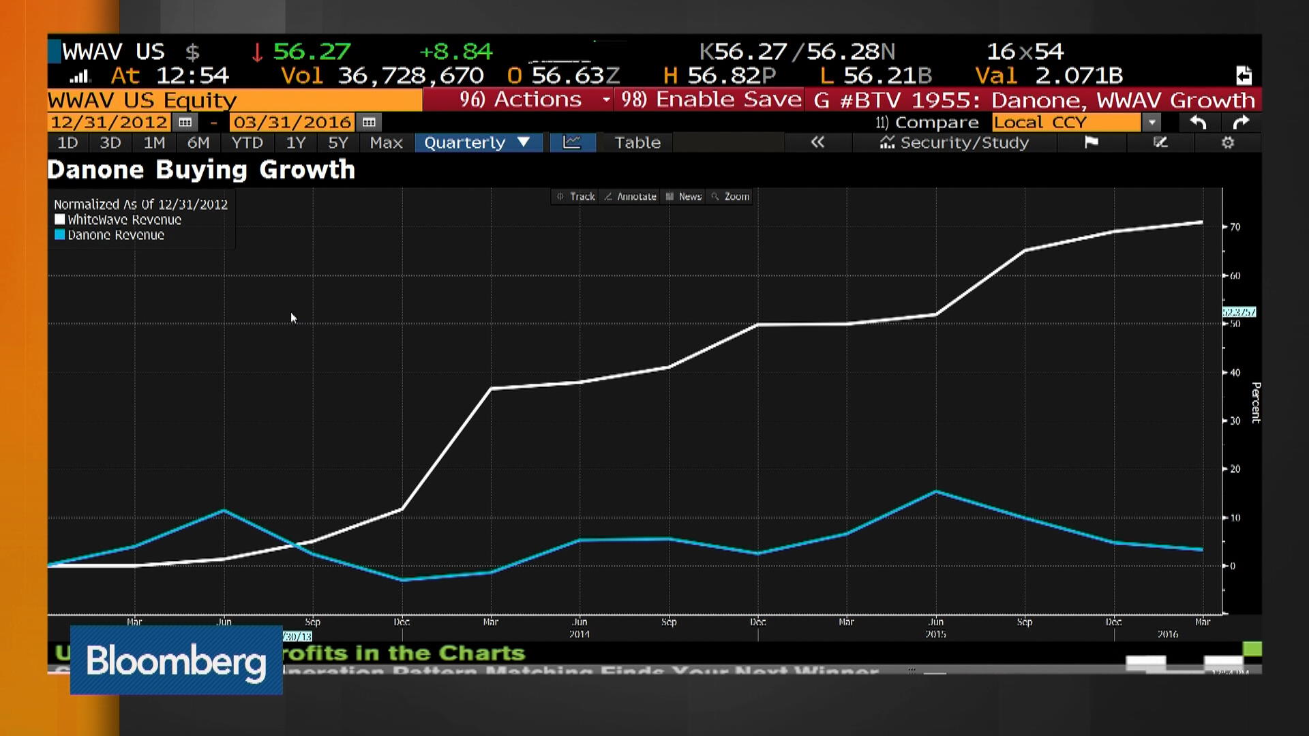Select the 6M time range
The height and width of the screenshot is (736, 1309).
click(198, 142)
